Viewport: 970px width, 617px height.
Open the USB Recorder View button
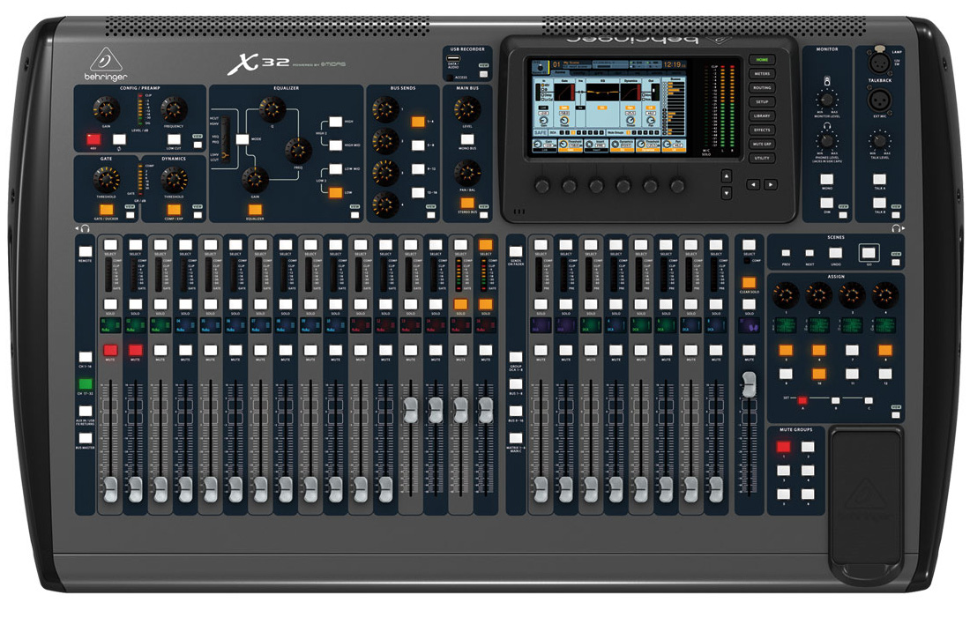coord(483,74)
